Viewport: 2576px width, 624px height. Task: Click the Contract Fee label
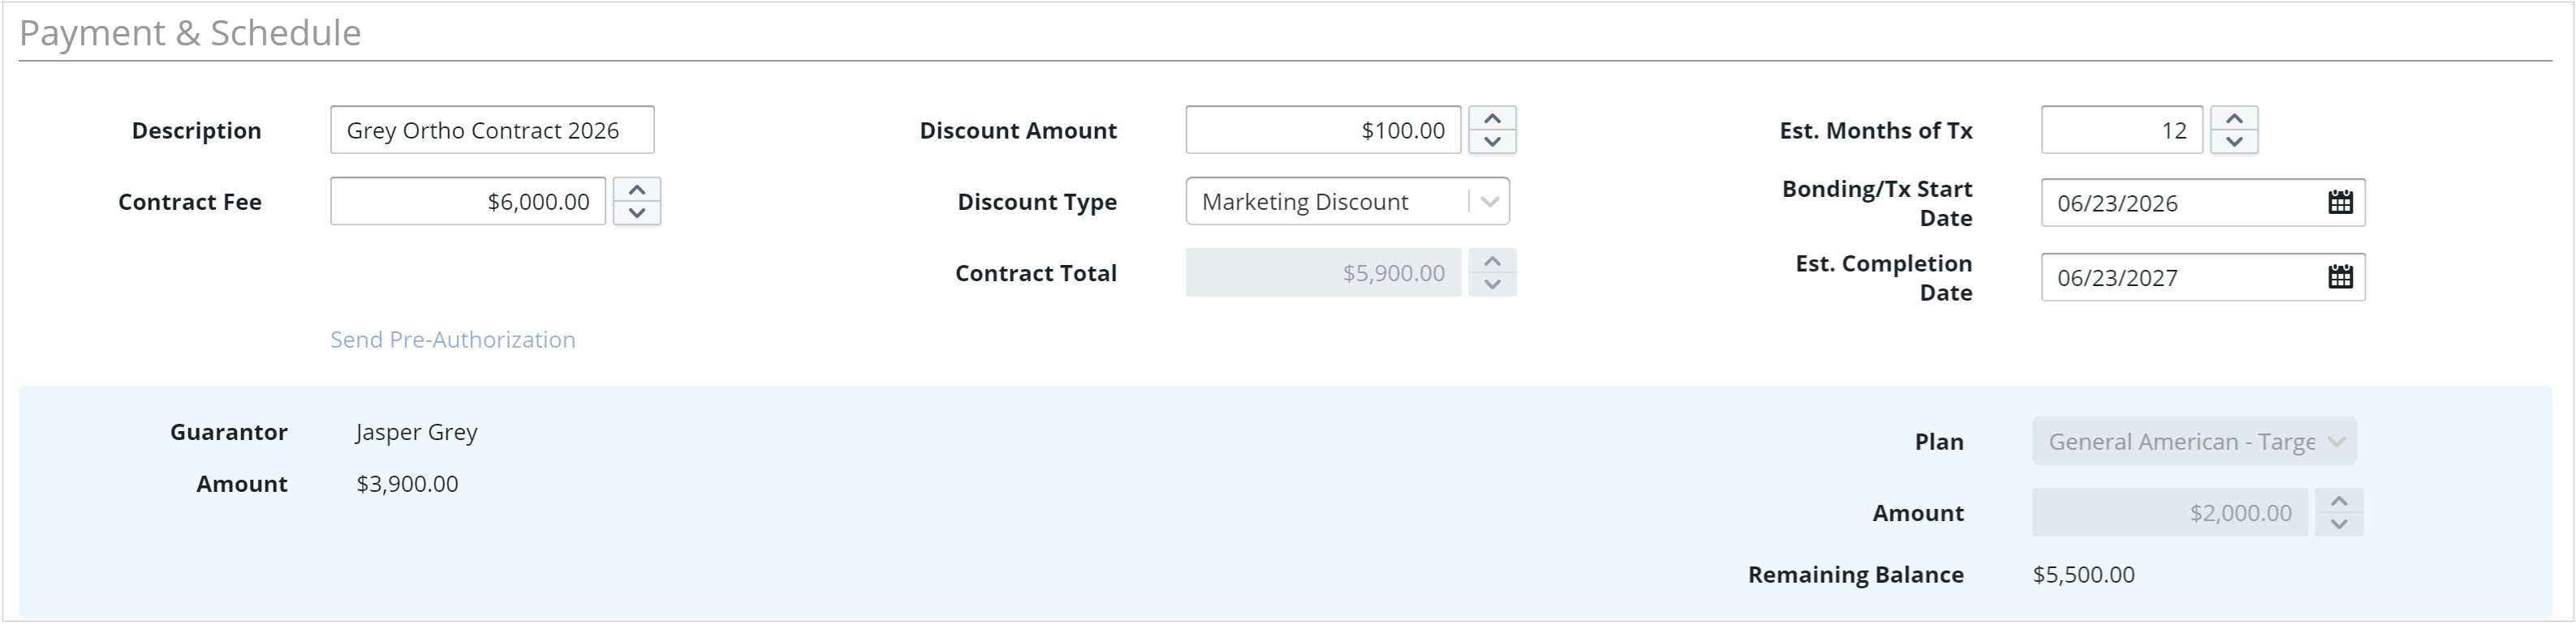pyautogui.click(x=190, y=202)
